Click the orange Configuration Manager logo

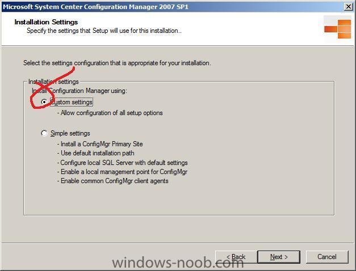338,29
